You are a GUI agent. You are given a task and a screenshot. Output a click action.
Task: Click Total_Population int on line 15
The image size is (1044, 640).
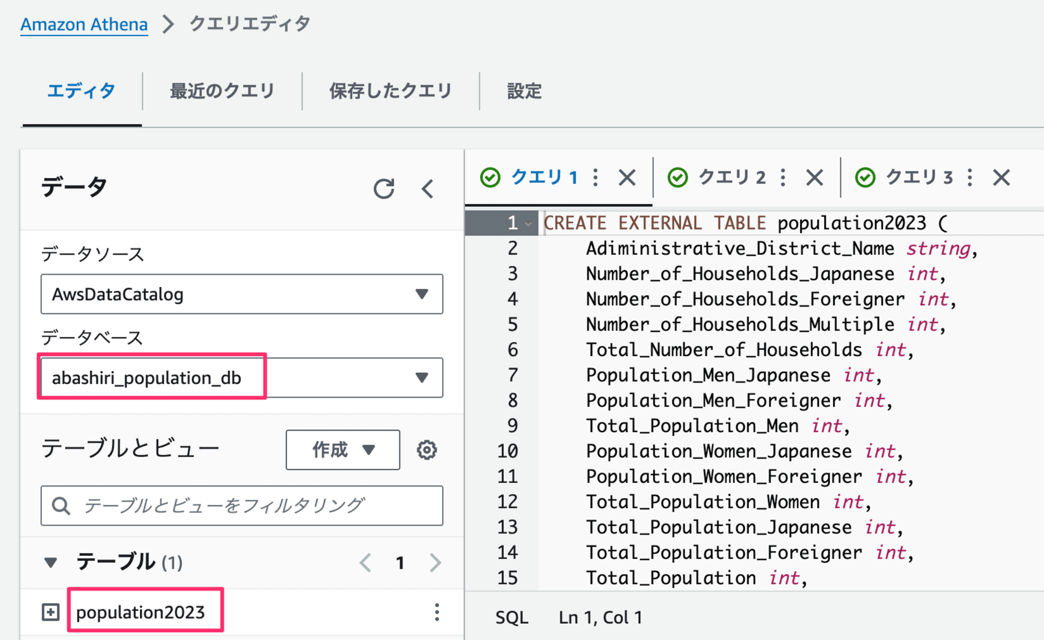[697, 577]
